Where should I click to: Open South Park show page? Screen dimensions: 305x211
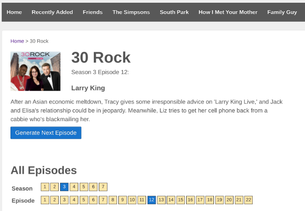click(174, 12)
